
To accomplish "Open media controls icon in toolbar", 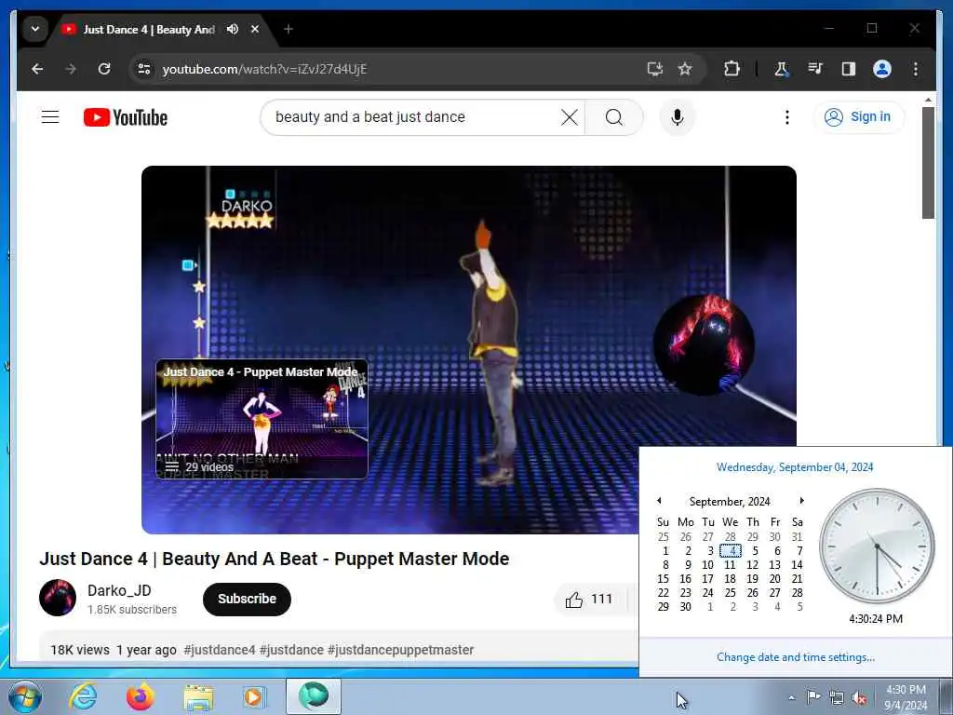I will pos(815,69).
